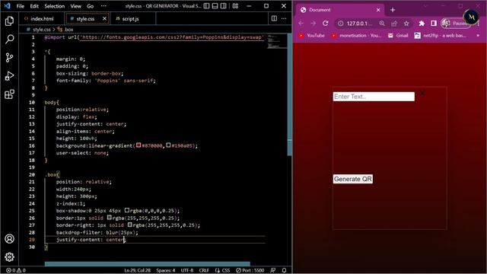
Task: Open net2ftp bookmark
Action: [440, 36]
